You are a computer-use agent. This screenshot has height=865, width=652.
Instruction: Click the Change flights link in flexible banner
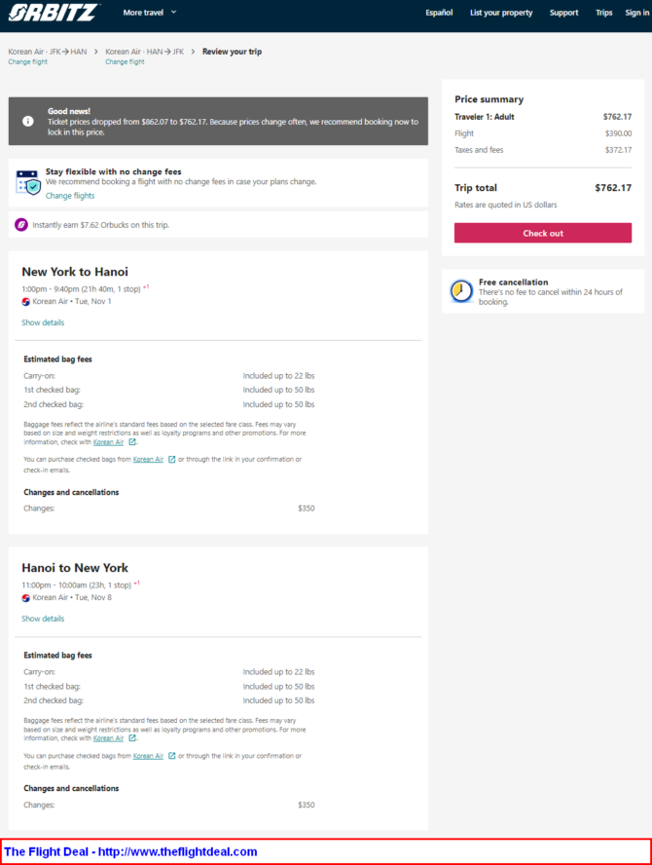point(70,196)
